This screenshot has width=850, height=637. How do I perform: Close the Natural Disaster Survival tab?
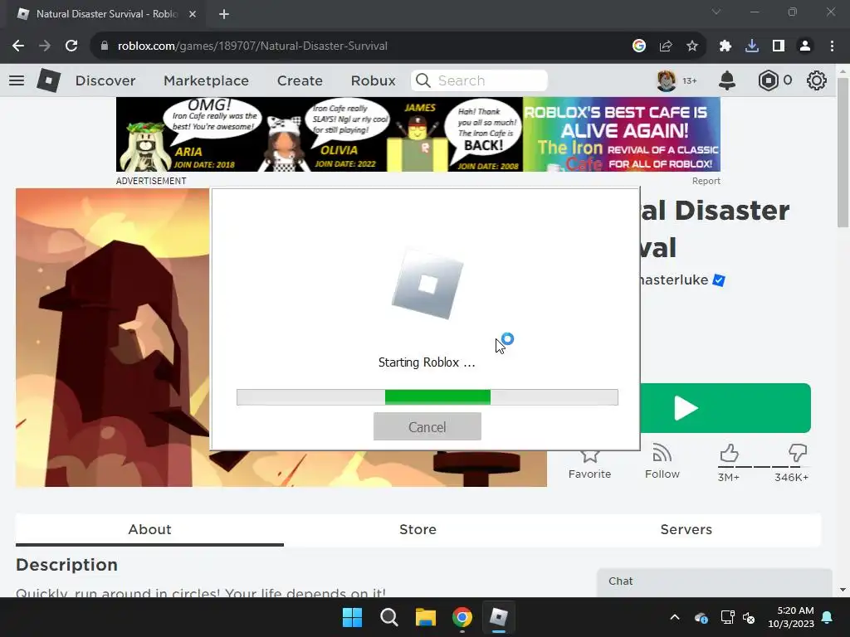(193, 14)
